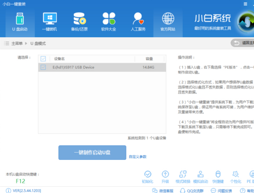Open 微信客服 in status bar
This screenshot has height=193, width=254.
coord(163,191)
